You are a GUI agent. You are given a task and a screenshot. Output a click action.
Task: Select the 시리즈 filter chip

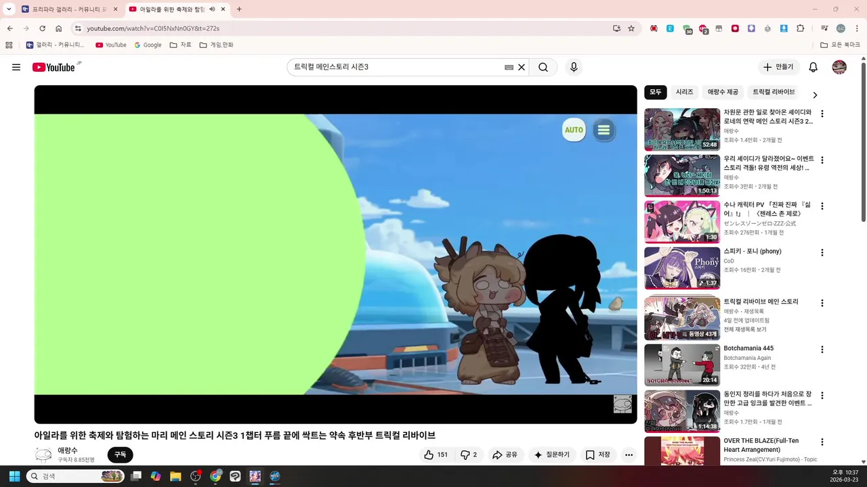[x=684, y=92]
